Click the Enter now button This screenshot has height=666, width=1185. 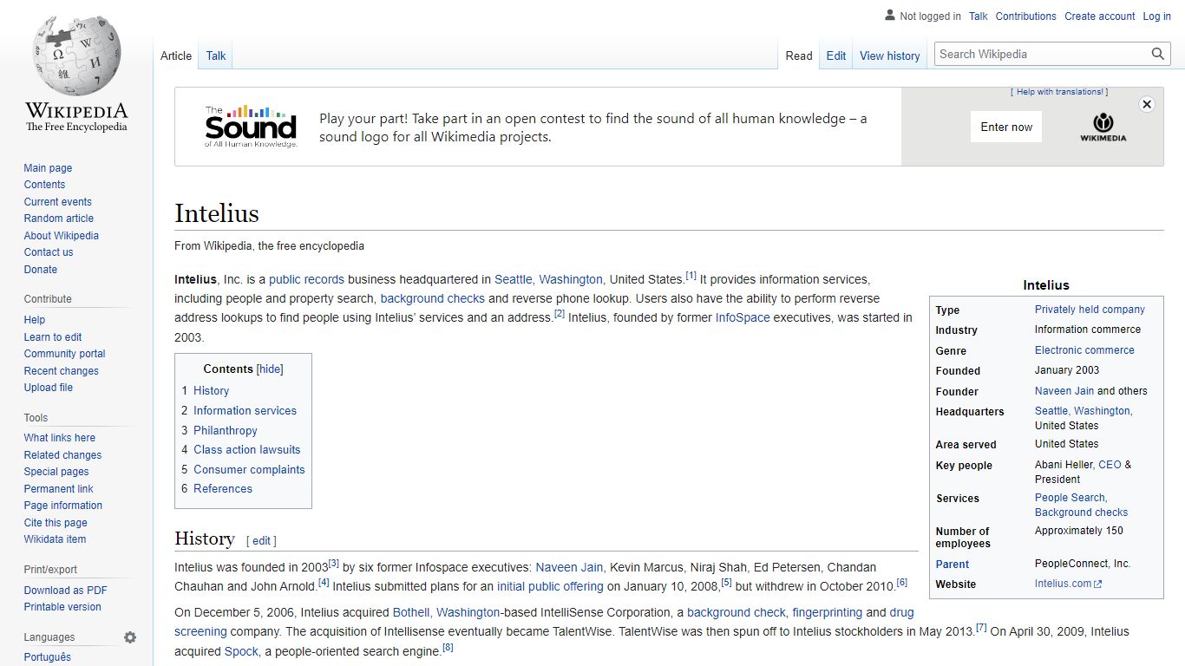click(1006, 127)
